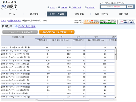The width and height of the screenshot is (136, 102).
Task: Select row 2015年1月2日～2015年1月8日
Action: [58, 51]
